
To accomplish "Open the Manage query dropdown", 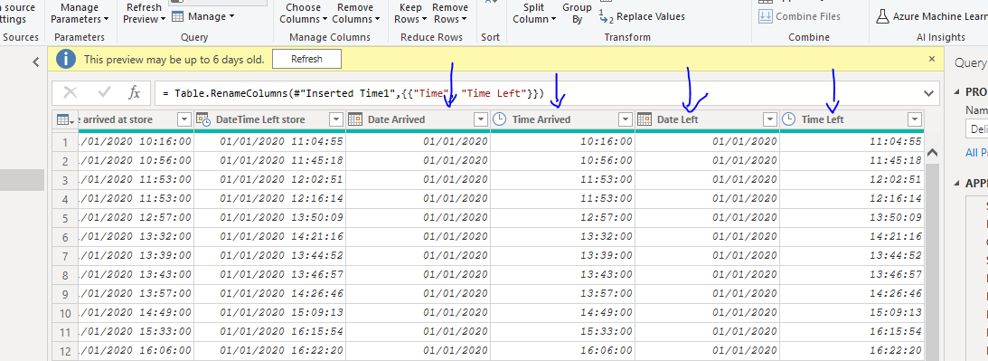I will 202,15.
